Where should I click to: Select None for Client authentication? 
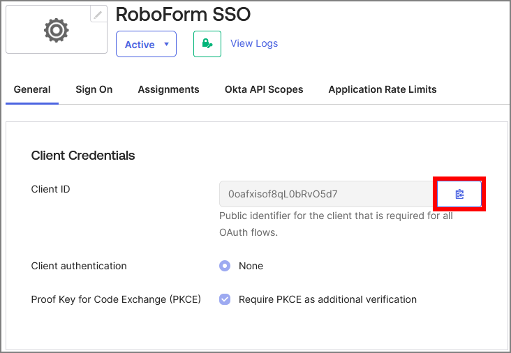[225, 266]
